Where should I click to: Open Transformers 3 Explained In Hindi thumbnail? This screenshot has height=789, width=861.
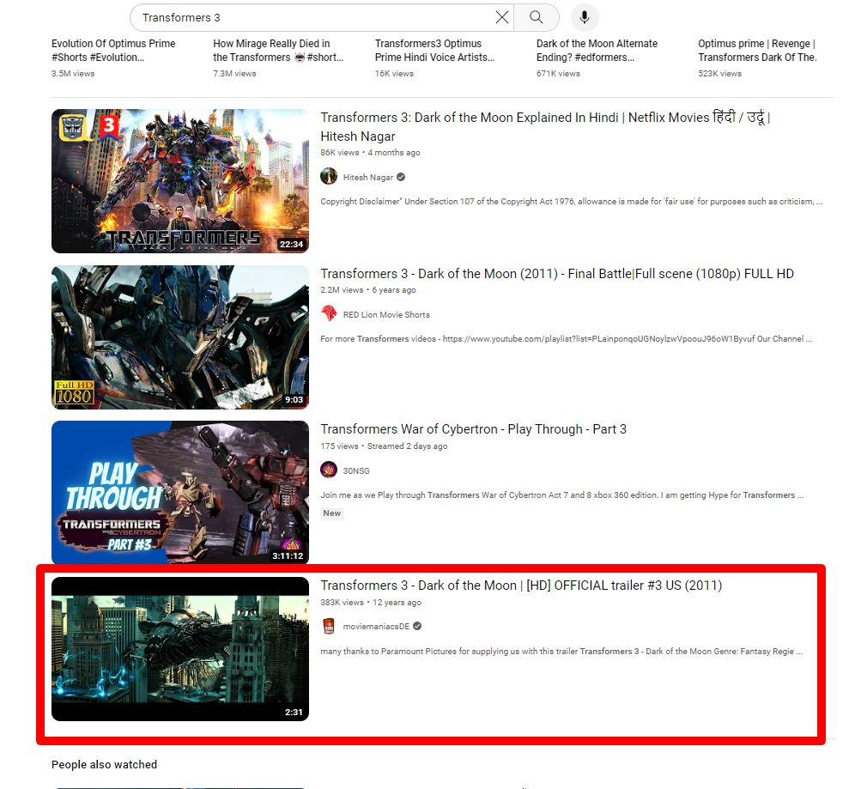pyautogui.click(x=180, y=181)
